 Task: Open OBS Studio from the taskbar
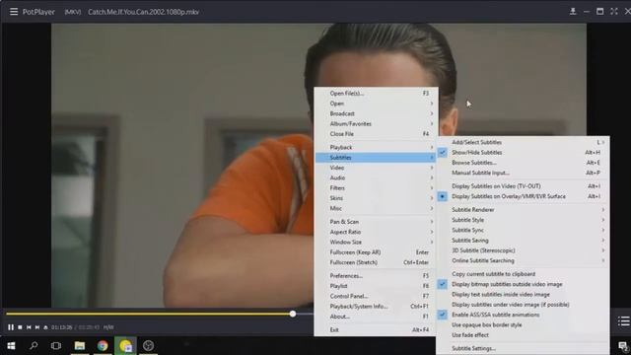click(148, 346)
